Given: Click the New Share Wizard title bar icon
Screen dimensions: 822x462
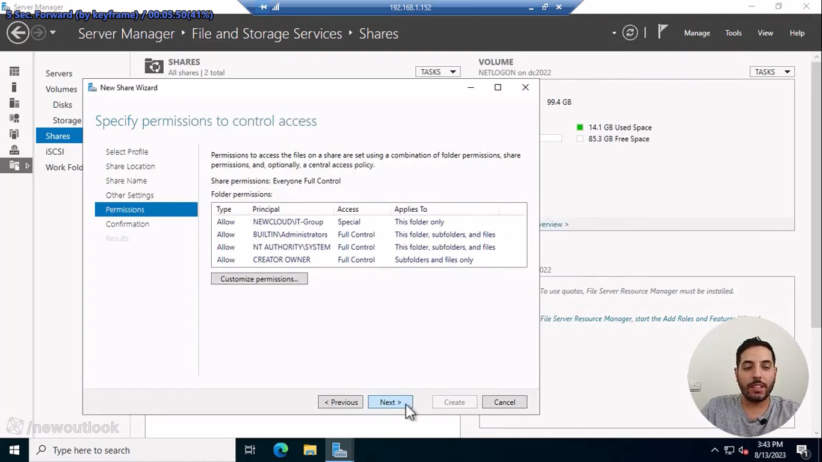Looking at the screenshot, I should (92, 87).
